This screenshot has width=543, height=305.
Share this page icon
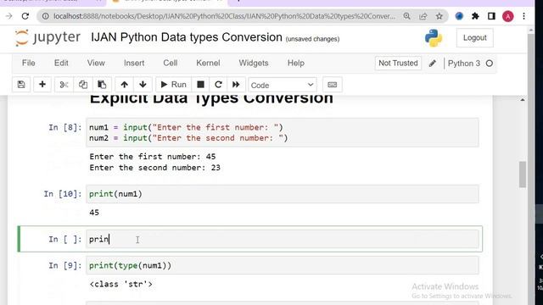(423, 16)
